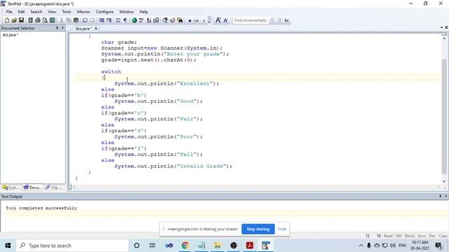Toggle word wrap toolbar icon
Image resolution: width=449 pixels, height=252 pixels.
[x=118, y=20]
